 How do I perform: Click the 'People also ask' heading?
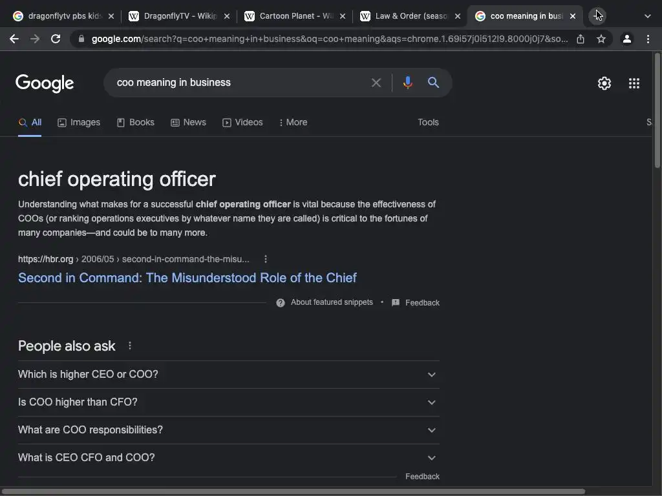pyautogui.click(x=67, y=346)
